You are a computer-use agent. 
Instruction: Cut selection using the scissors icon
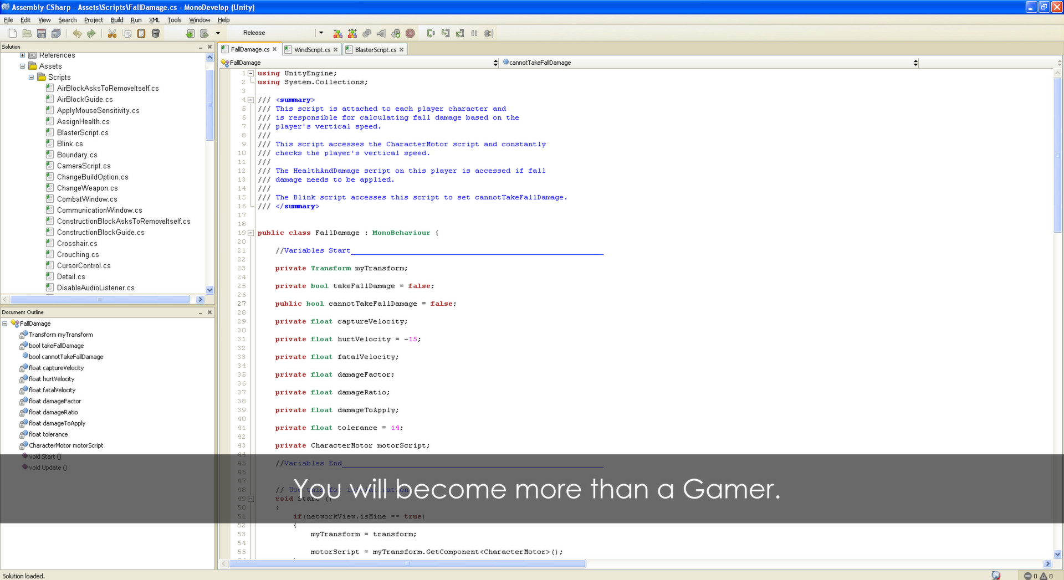[x=112, y=33]
